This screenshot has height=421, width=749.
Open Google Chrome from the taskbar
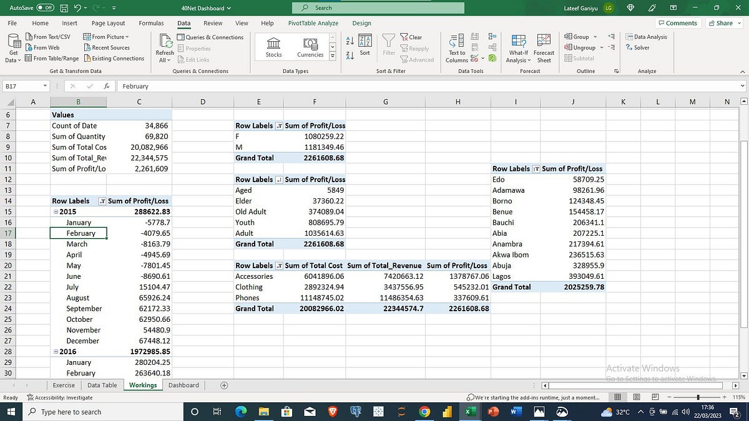pos(424,412)
